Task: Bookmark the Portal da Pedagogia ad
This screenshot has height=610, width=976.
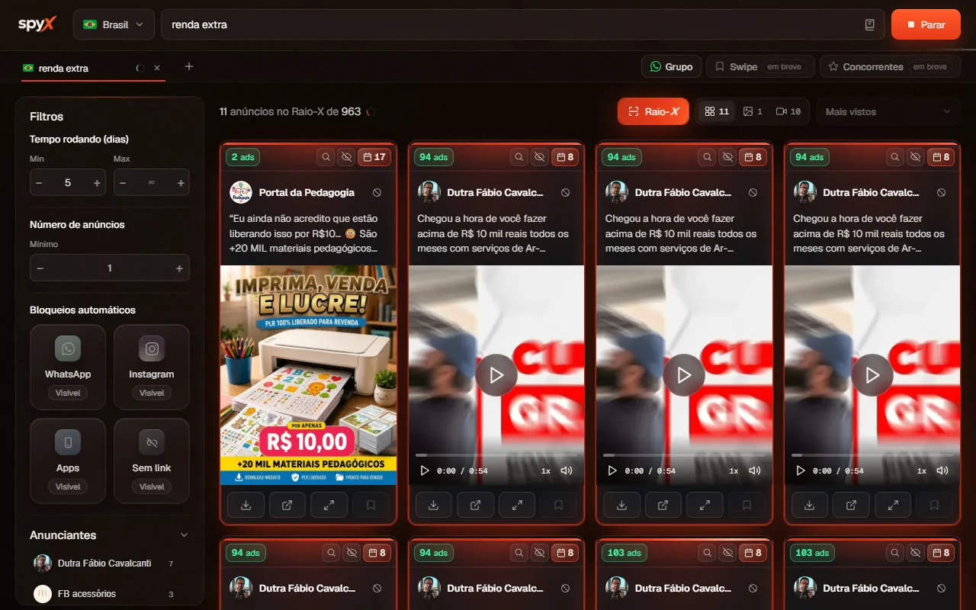Action: coord(371,505)
